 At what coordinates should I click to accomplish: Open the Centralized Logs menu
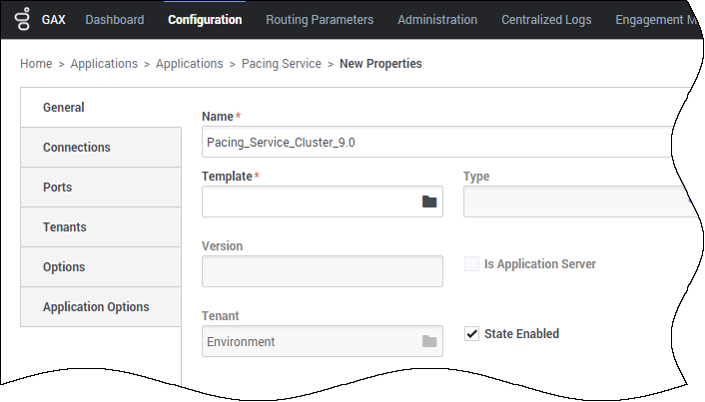(x=546, y=20)
